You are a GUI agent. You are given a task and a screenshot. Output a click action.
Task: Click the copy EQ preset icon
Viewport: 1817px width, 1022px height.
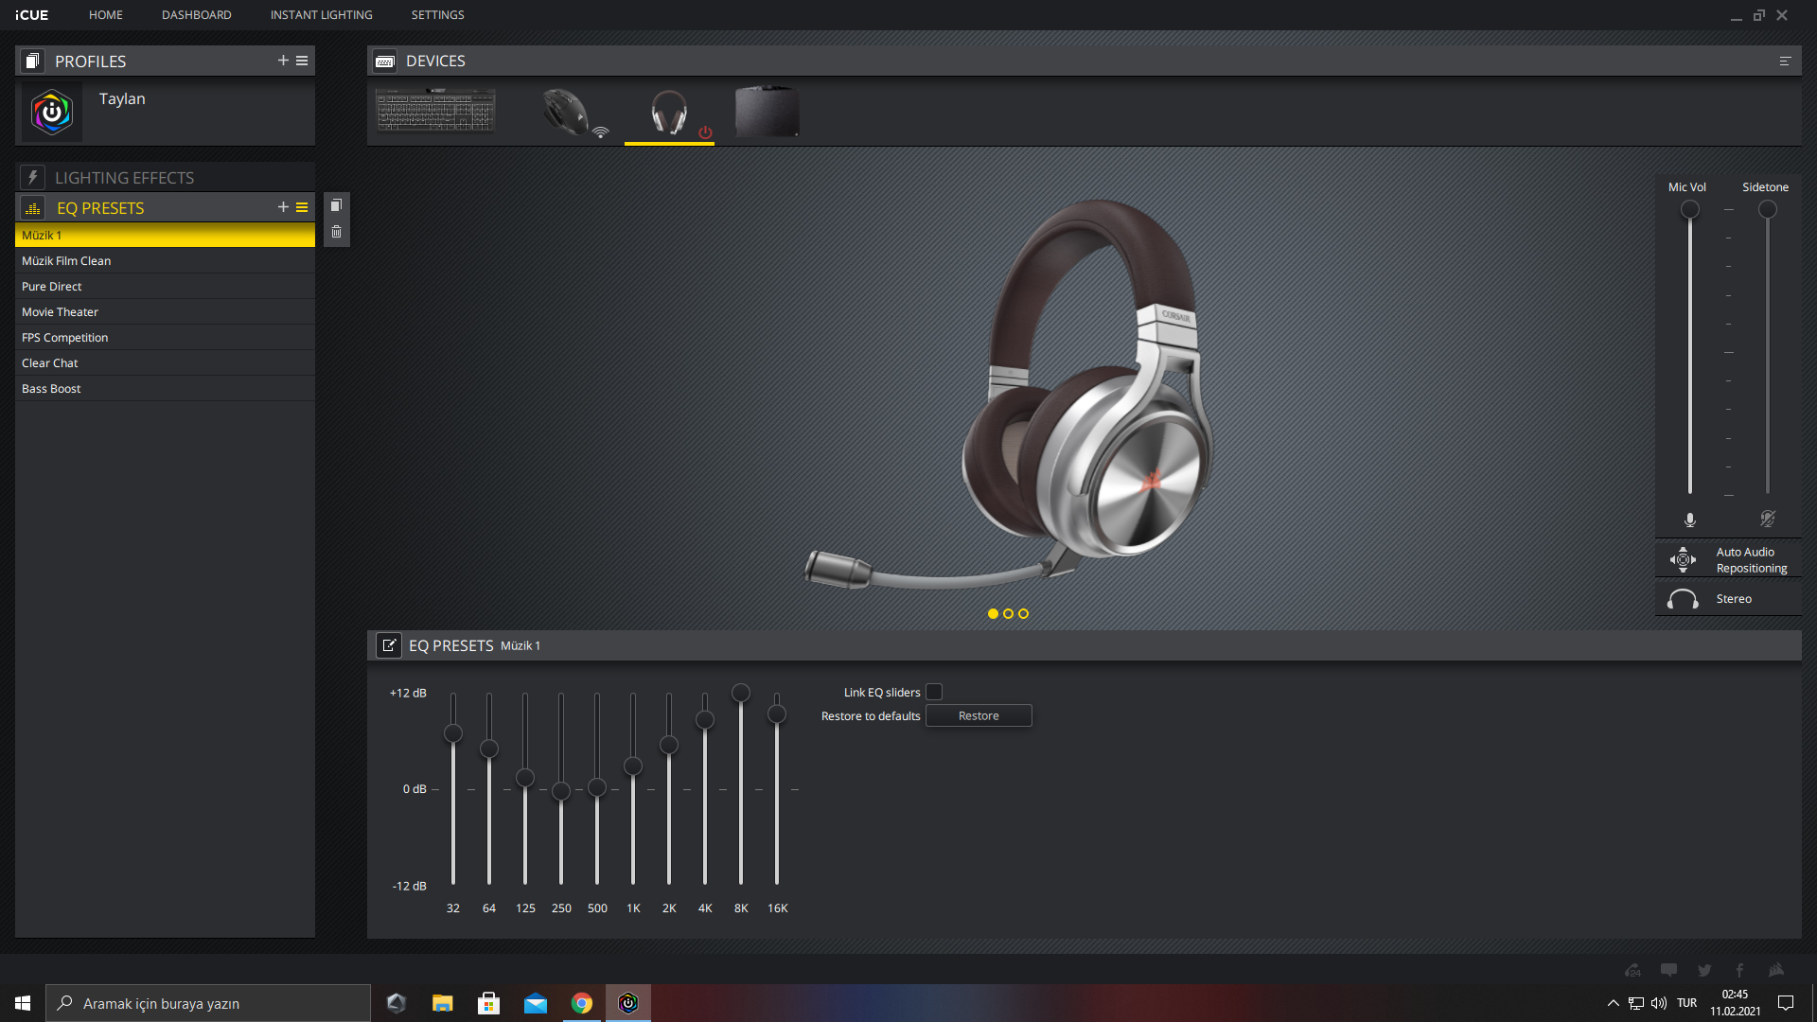(x=336, y=205)
